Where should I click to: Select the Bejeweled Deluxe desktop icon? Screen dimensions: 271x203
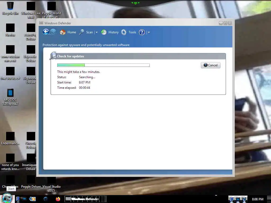(x=31, y=53)
